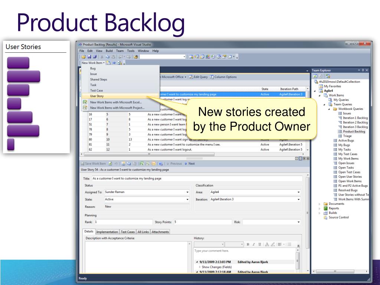Collapse the Workbook Queries folder
This screenshot has width=380, height=285.
329,109
